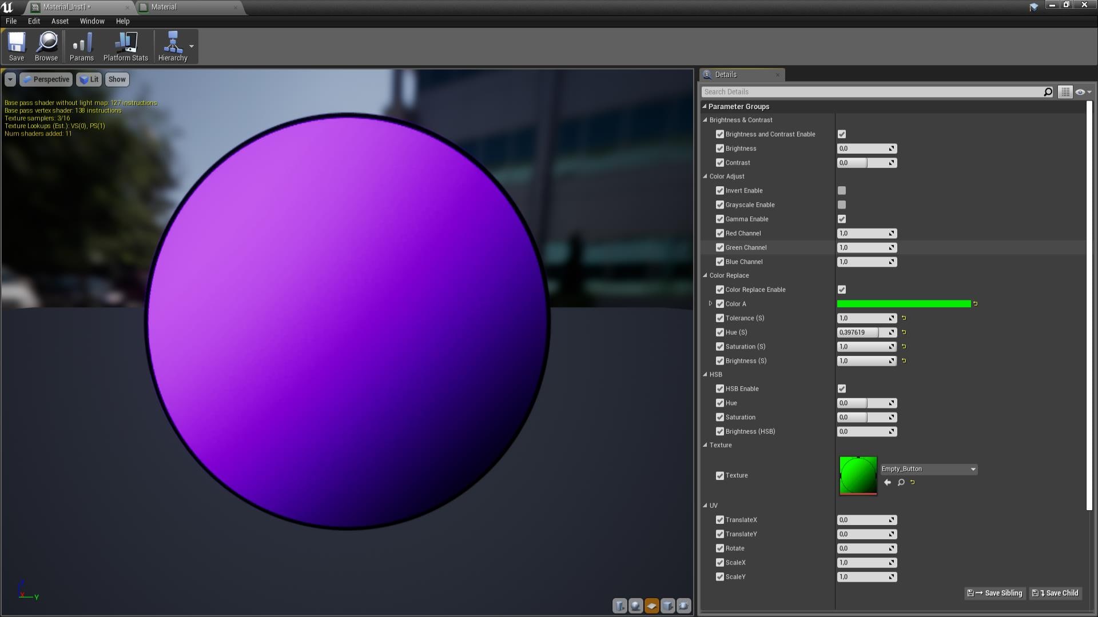Viewport: 1098px width, 617px height.
Task: Open the asset in Content Browser via Browse icon
Action: click(x=46, y=46)
